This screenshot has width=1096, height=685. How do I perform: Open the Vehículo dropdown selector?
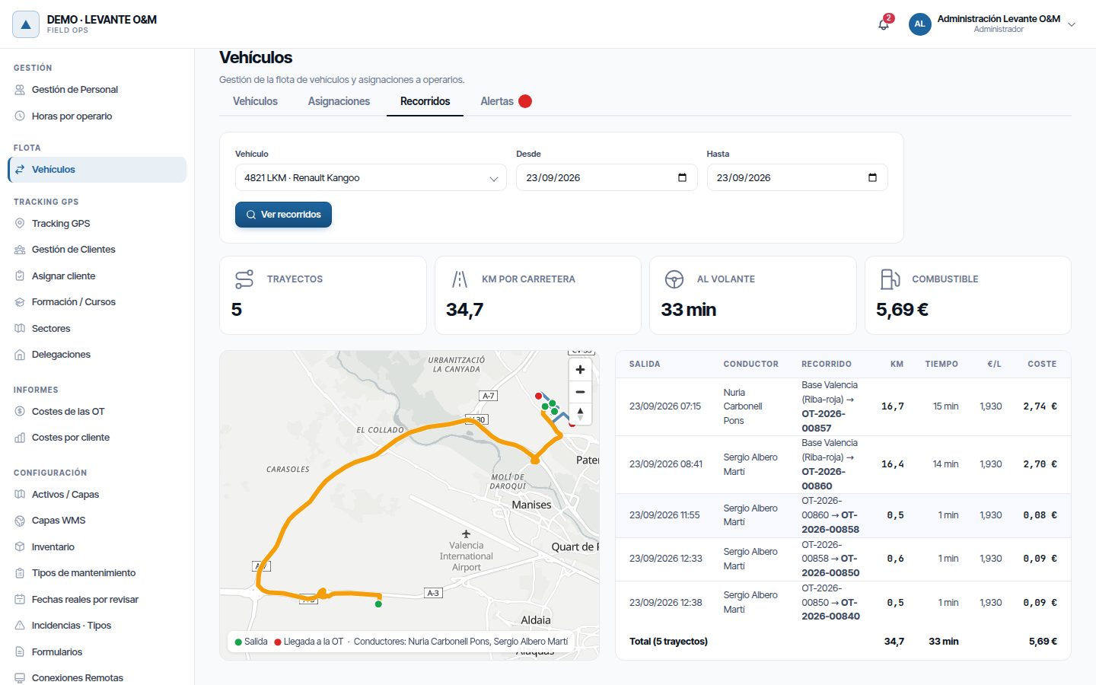click(x=371, y=178)
